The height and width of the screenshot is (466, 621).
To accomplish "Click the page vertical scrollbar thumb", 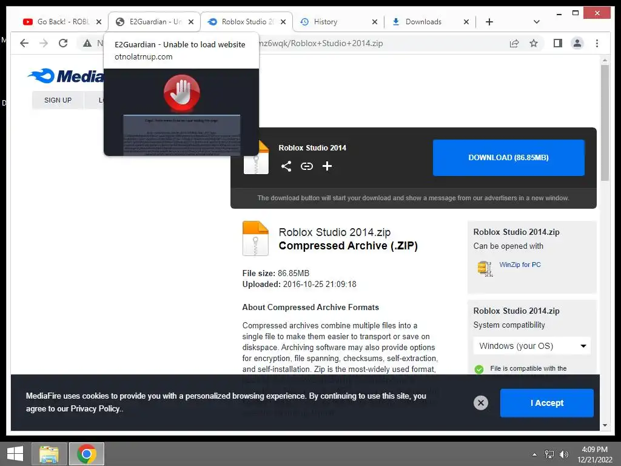I will (x=605, y=123).
